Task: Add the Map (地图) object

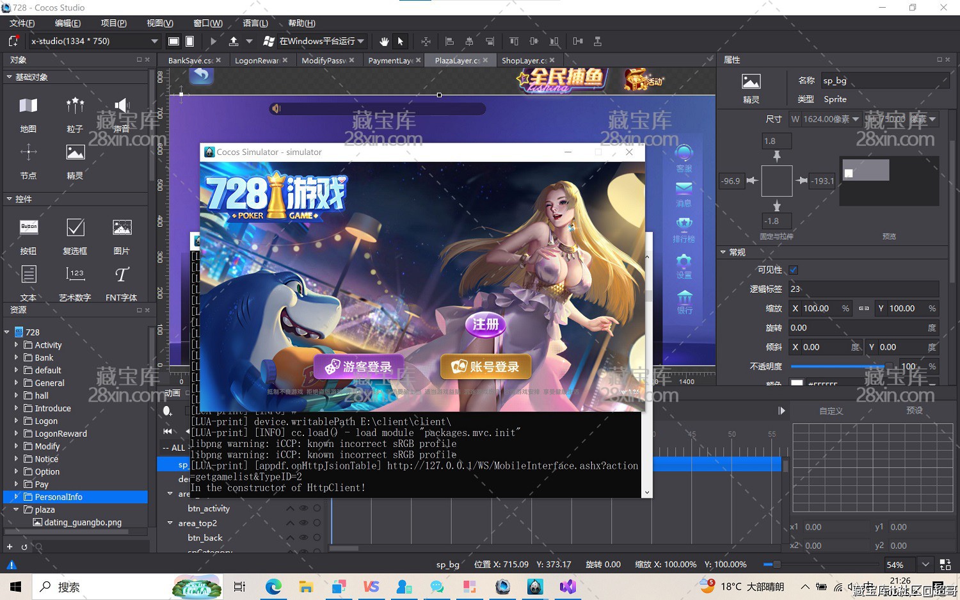Action: 28,115
